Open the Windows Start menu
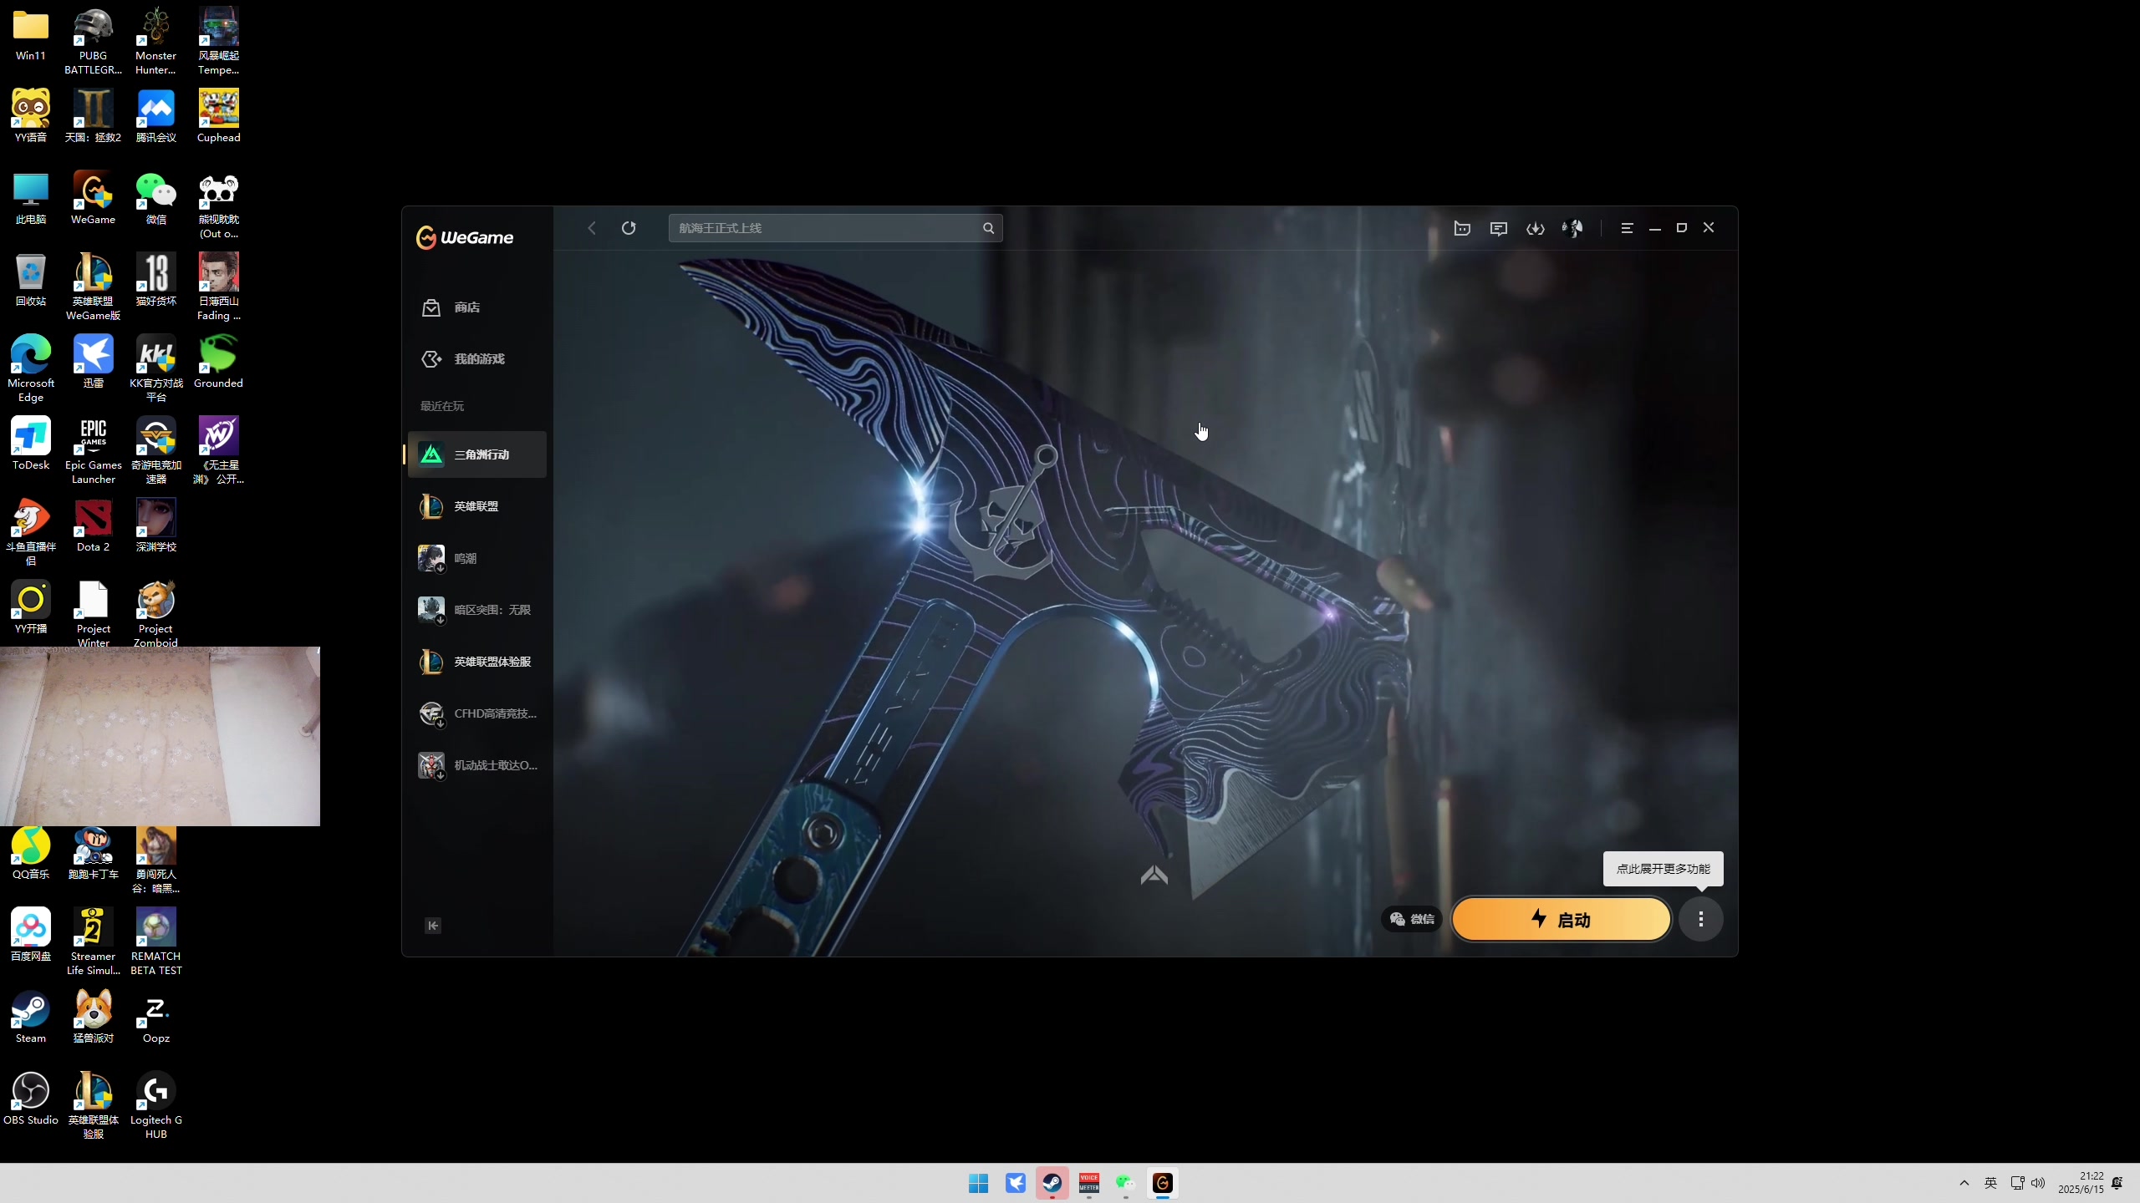Image resolution: width=2140 pixels, height=1203 pixels. point(978,1183)
